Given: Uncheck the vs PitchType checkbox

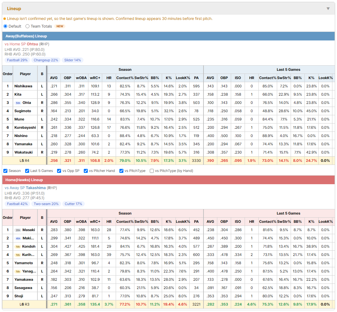Looking at the screenshot, I should click(x=122, y=171).
